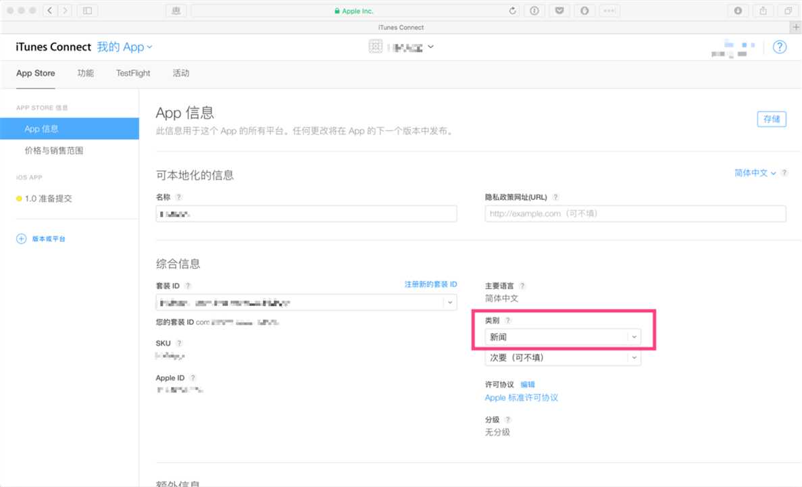Open the 1.0 准备提交 version entry
Image resolution: width=802 pixels, height=487 pixels.
[48, 199]
